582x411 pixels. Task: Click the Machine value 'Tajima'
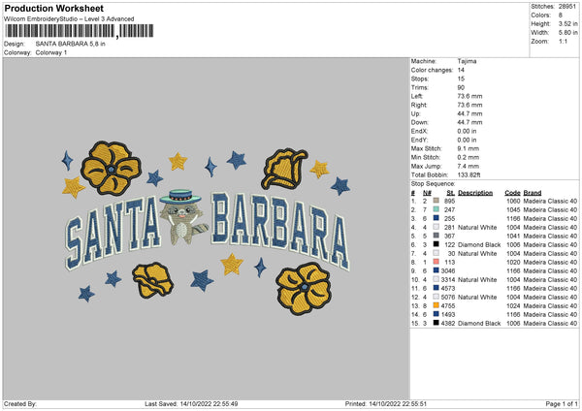pyautogui.click(x=467, y=61)
